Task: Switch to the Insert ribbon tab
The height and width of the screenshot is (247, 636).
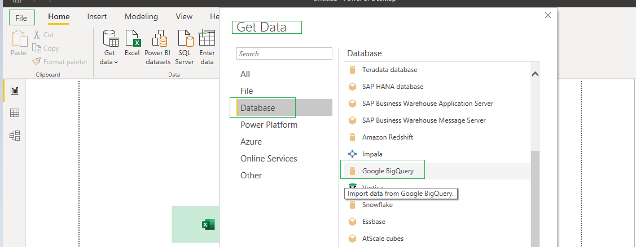Action: (x=97, y=17)
